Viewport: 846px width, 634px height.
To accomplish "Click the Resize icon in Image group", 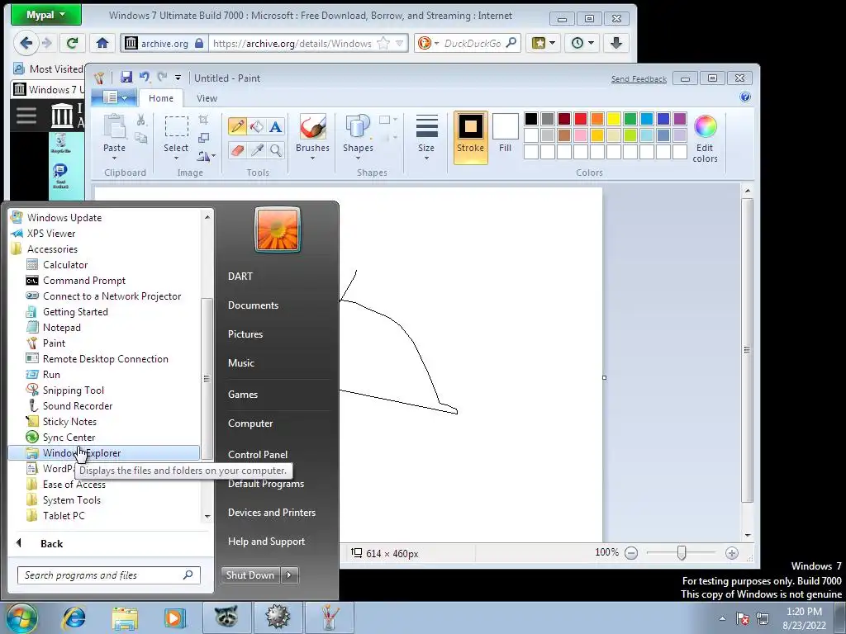I will pyautogui.click(x=203, y=138).
